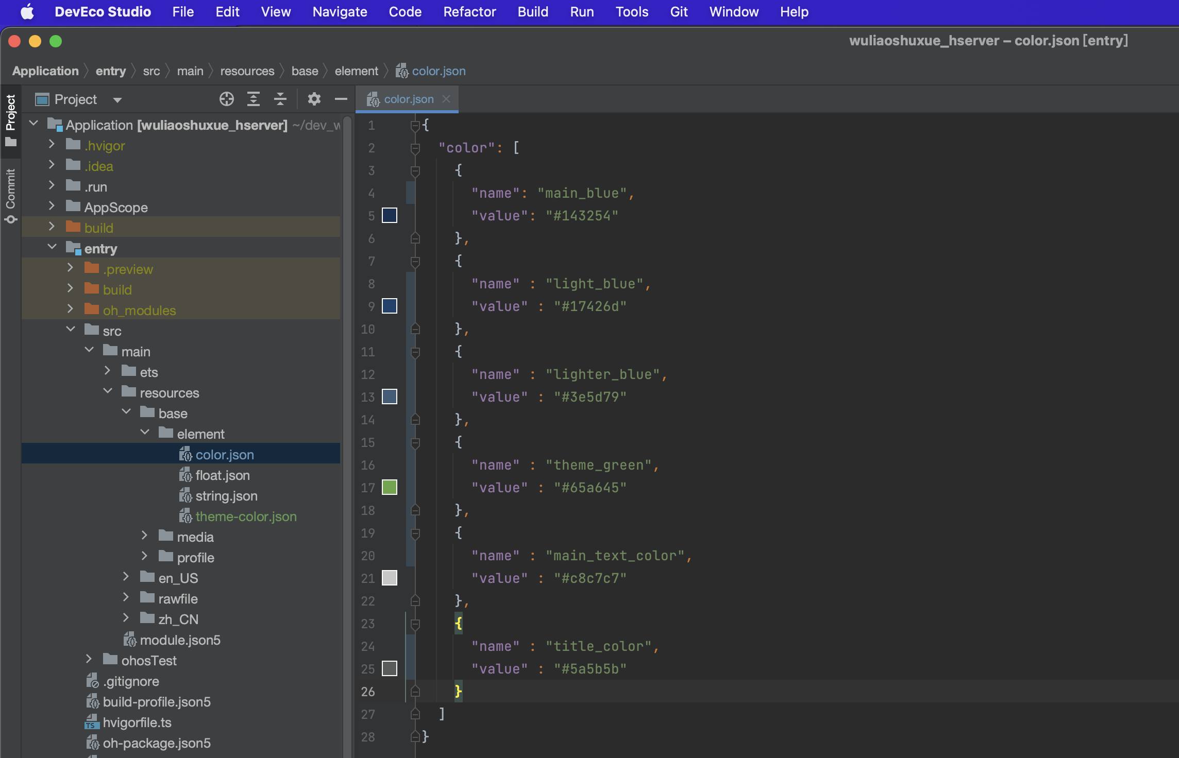Expand the AppScope folder
Screen dimensions: 1179x758
[52, 206]
